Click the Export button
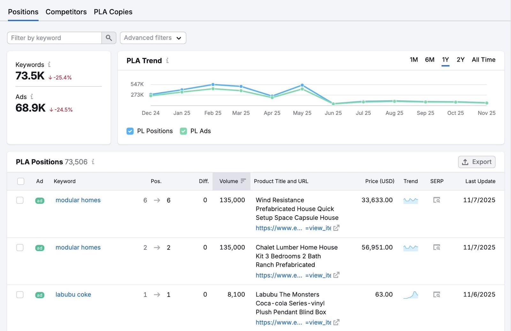511x331 pixels. 477,162
